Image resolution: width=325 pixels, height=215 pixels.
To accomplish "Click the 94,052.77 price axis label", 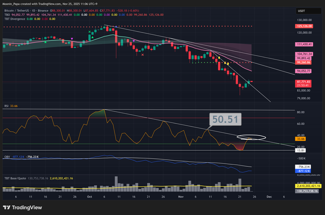I will coord(304,71).
